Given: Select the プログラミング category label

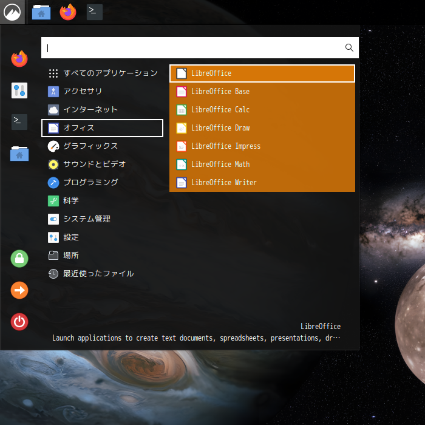Looking at the screenshot, I should point(90,182).
